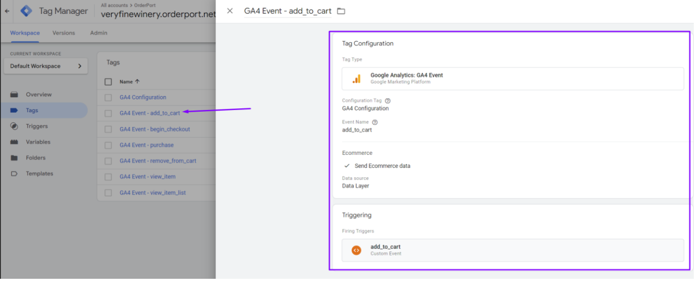
Task: Open the add_to_cart Custom Event trigger
Action: 512,250
